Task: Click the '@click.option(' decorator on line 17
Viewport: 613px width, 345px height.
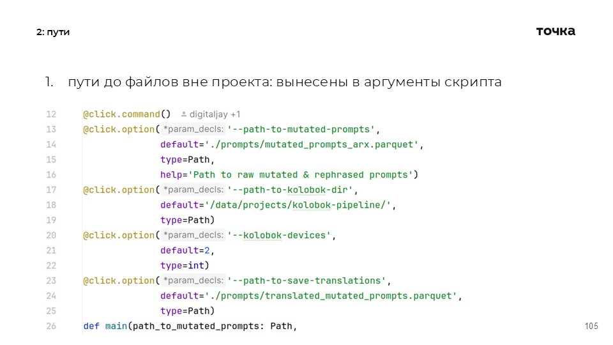Action: tap(121, 190)
